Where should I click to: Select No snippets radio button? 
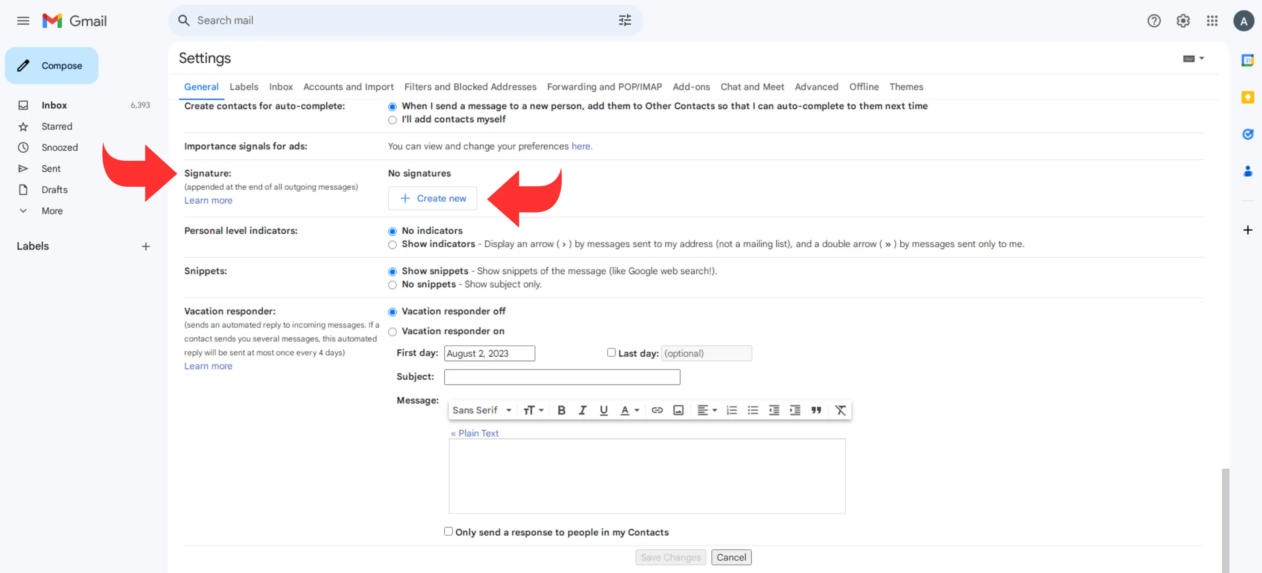(392, 285)
